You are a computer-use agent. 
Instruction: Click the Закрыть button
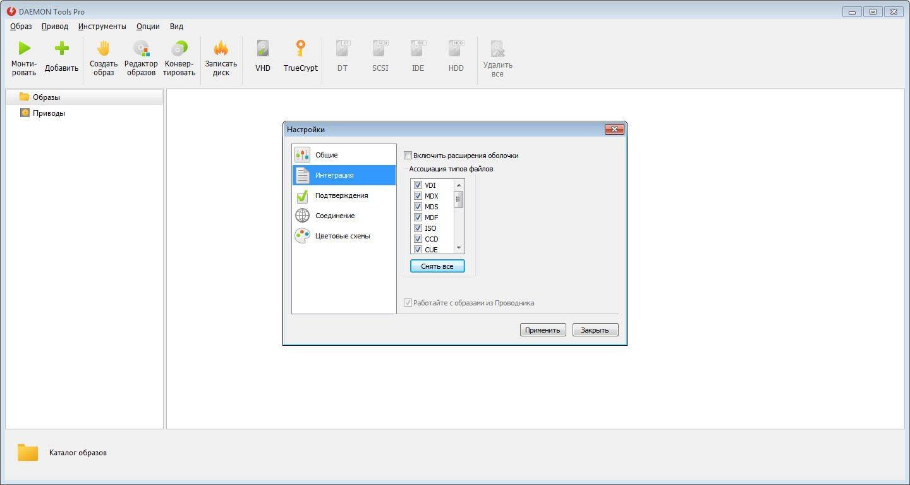[595, 330]
